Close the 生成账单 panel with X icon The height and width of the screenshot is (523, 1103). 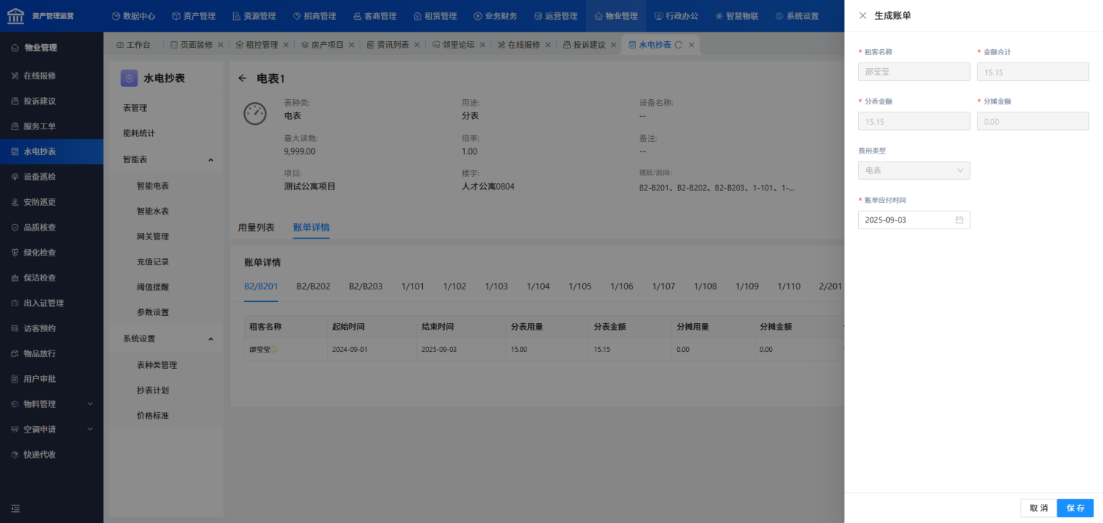point(863,15)
